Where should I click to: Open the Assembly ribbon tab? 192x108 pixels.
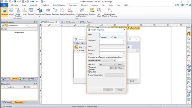[34, 5]
